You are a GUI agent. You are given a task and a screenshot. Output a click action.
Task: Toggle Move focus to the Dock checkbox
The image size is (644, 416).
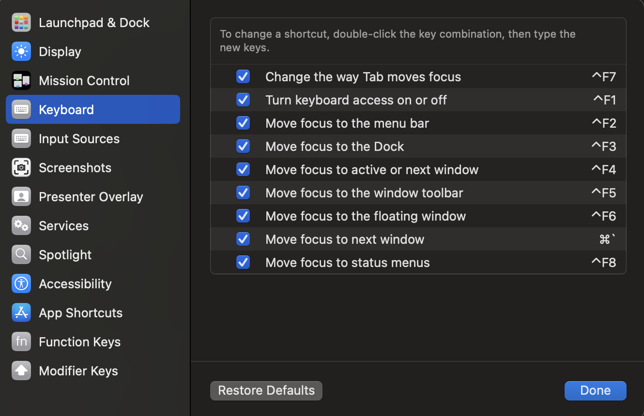[x=243, y=147]
